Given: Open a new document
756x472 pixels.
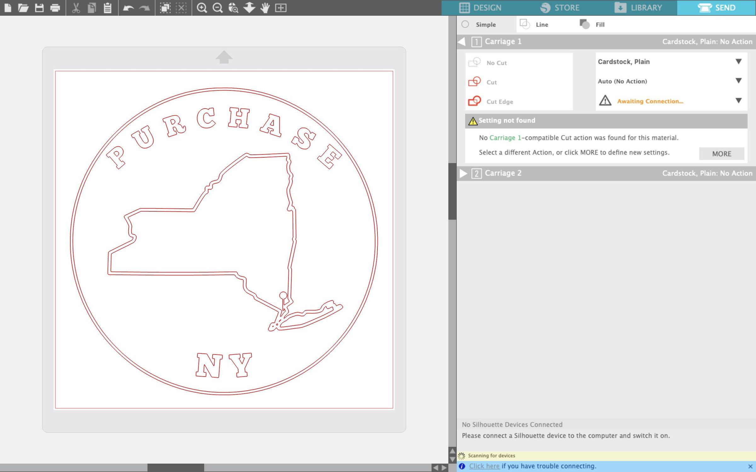Looking at the screenshot, I should click(x=8, y=8).
